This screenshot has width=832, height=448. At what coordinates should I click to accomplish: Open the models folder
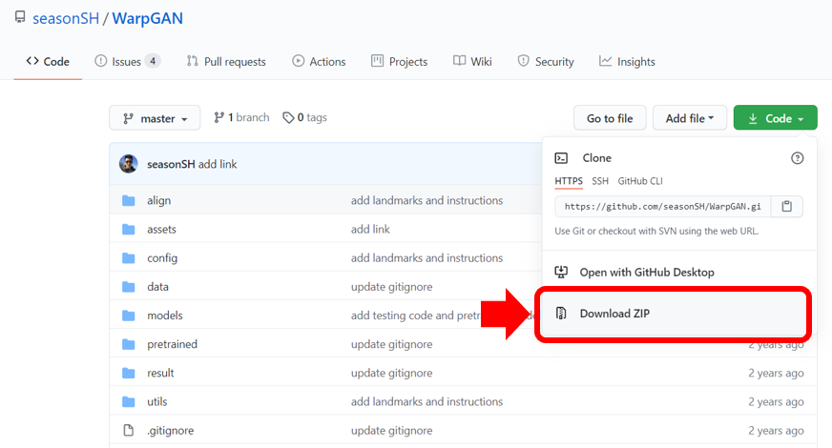164,316
